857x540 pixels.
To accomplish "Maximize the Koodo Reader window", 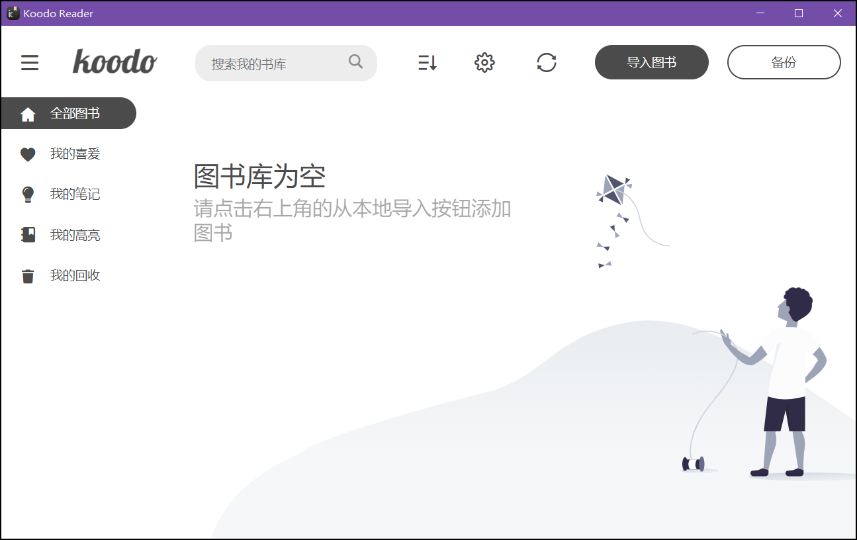I will [x=799, y=13].
